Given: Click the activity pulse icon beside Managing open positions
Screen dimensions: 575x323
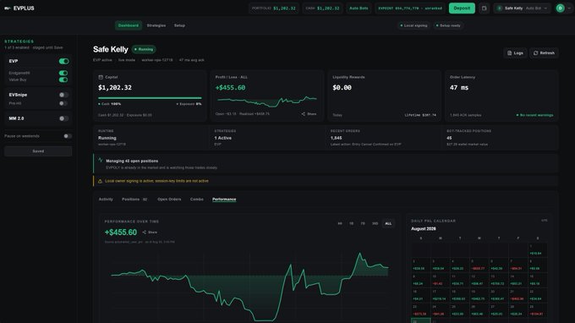Looking at the screenshot, I should pyautogui.click(x=101, y=160).
